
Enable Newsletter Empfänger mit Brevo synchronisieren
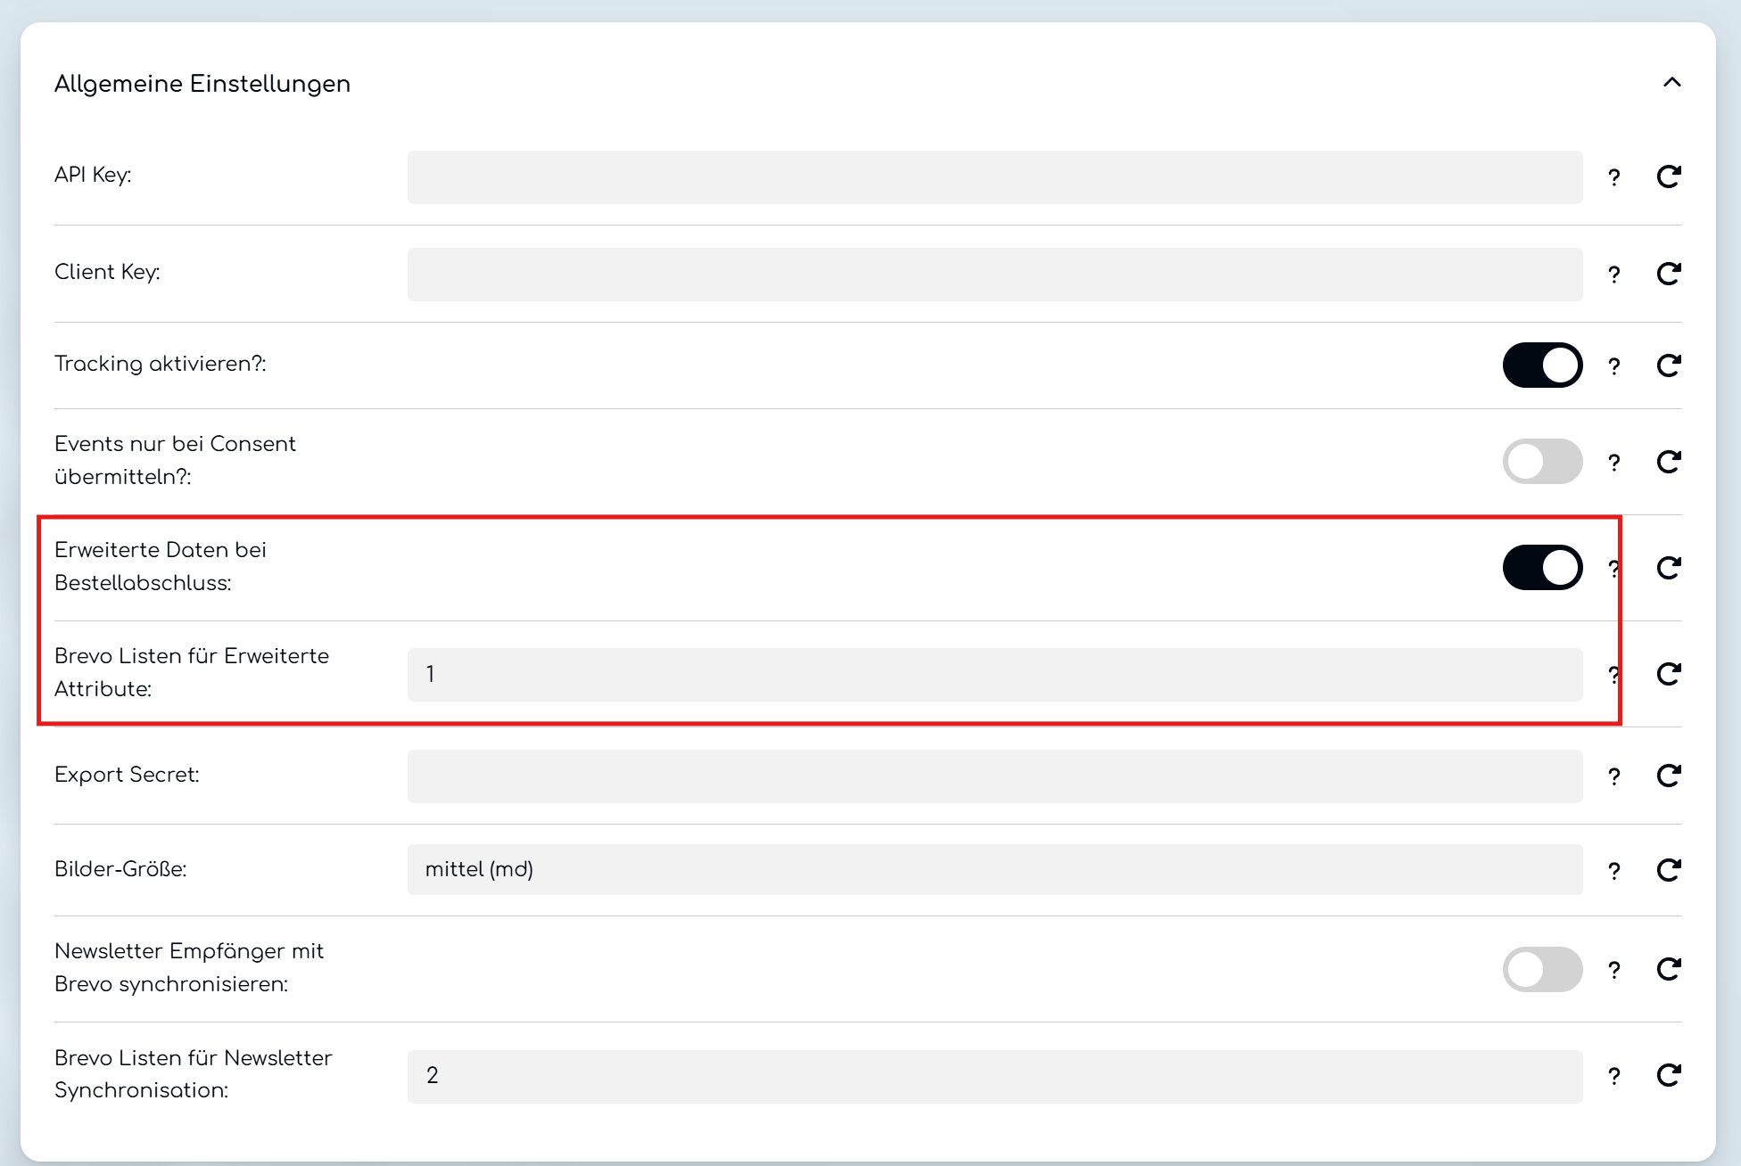coord(1542,970)
